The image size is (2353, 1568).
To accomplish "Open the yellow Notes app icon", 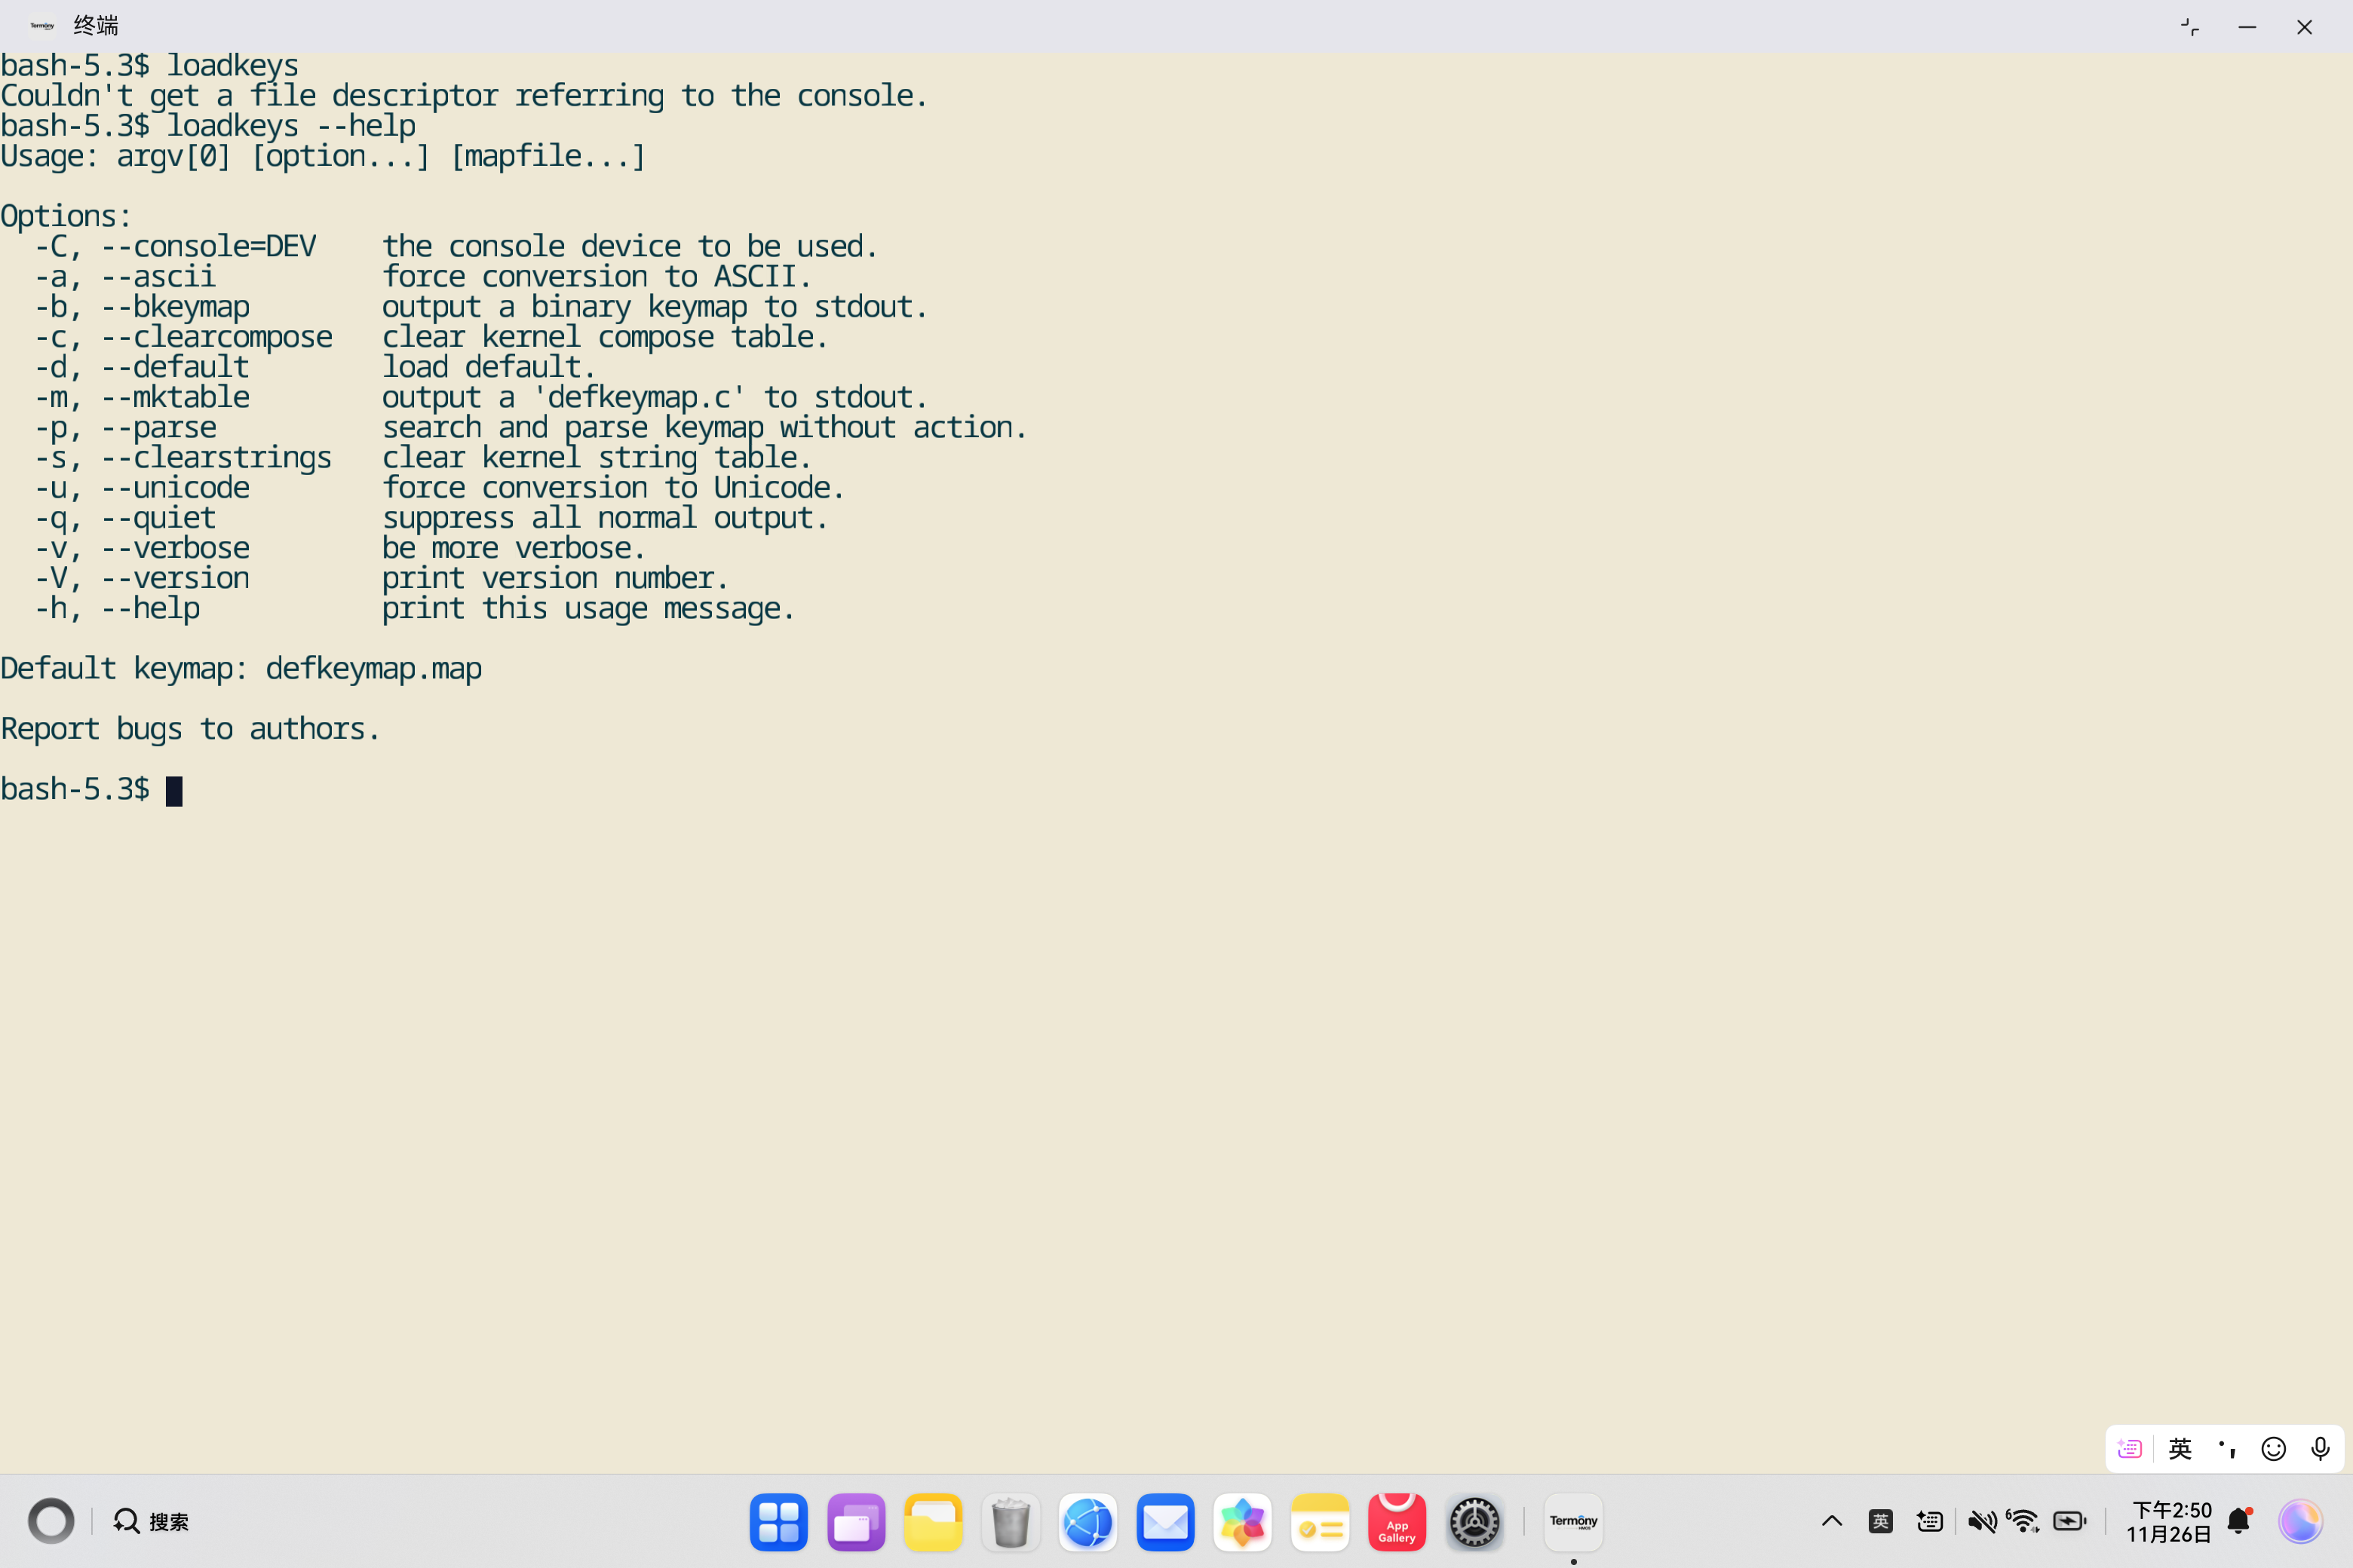I will pyautogui.click(x=1320, y=1522).
